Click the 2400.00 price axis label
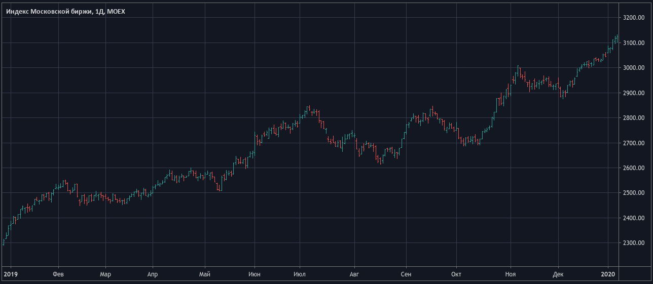This screenshot has width=653, height=284. [x=633, y=218]
